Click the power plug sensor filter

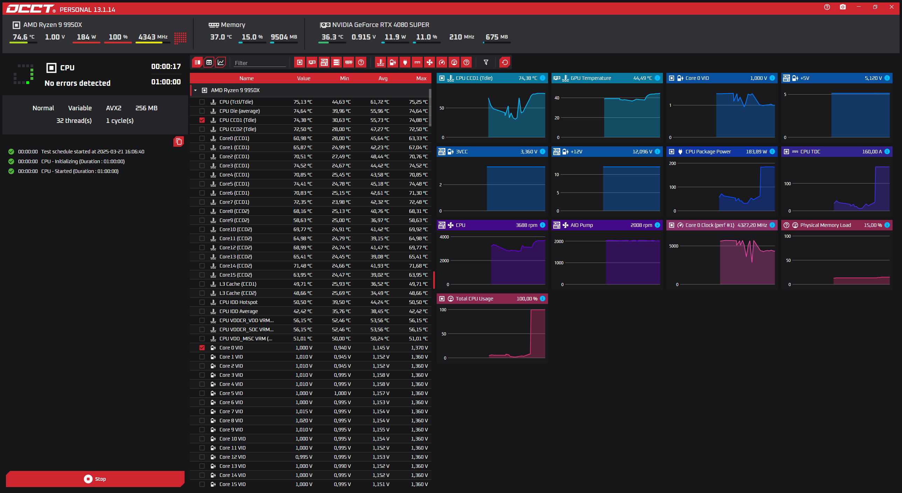pyautogui.click(x=405, y=62)
